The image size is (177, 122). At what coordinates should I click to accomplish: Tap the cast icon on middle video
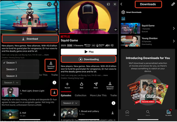pos(108,4)
